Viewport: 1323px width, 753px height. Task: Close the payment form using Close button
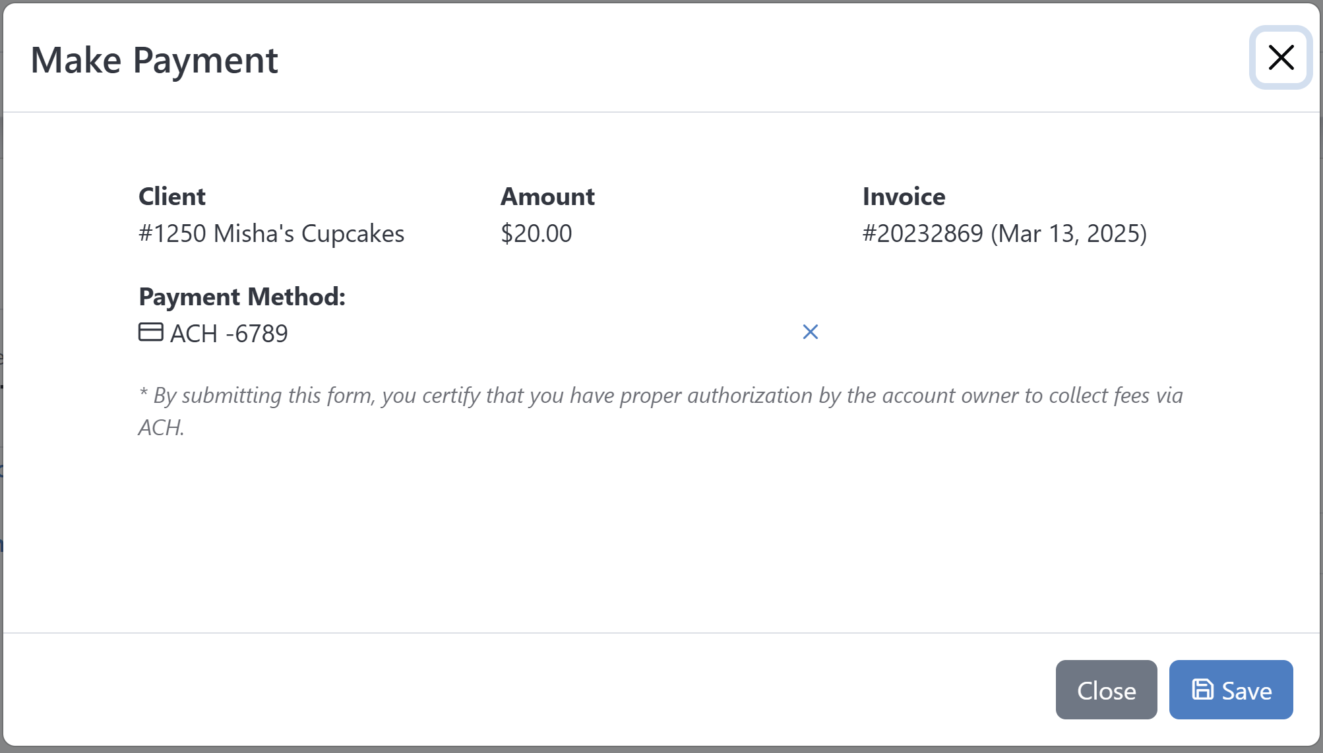pos(1106,690)
